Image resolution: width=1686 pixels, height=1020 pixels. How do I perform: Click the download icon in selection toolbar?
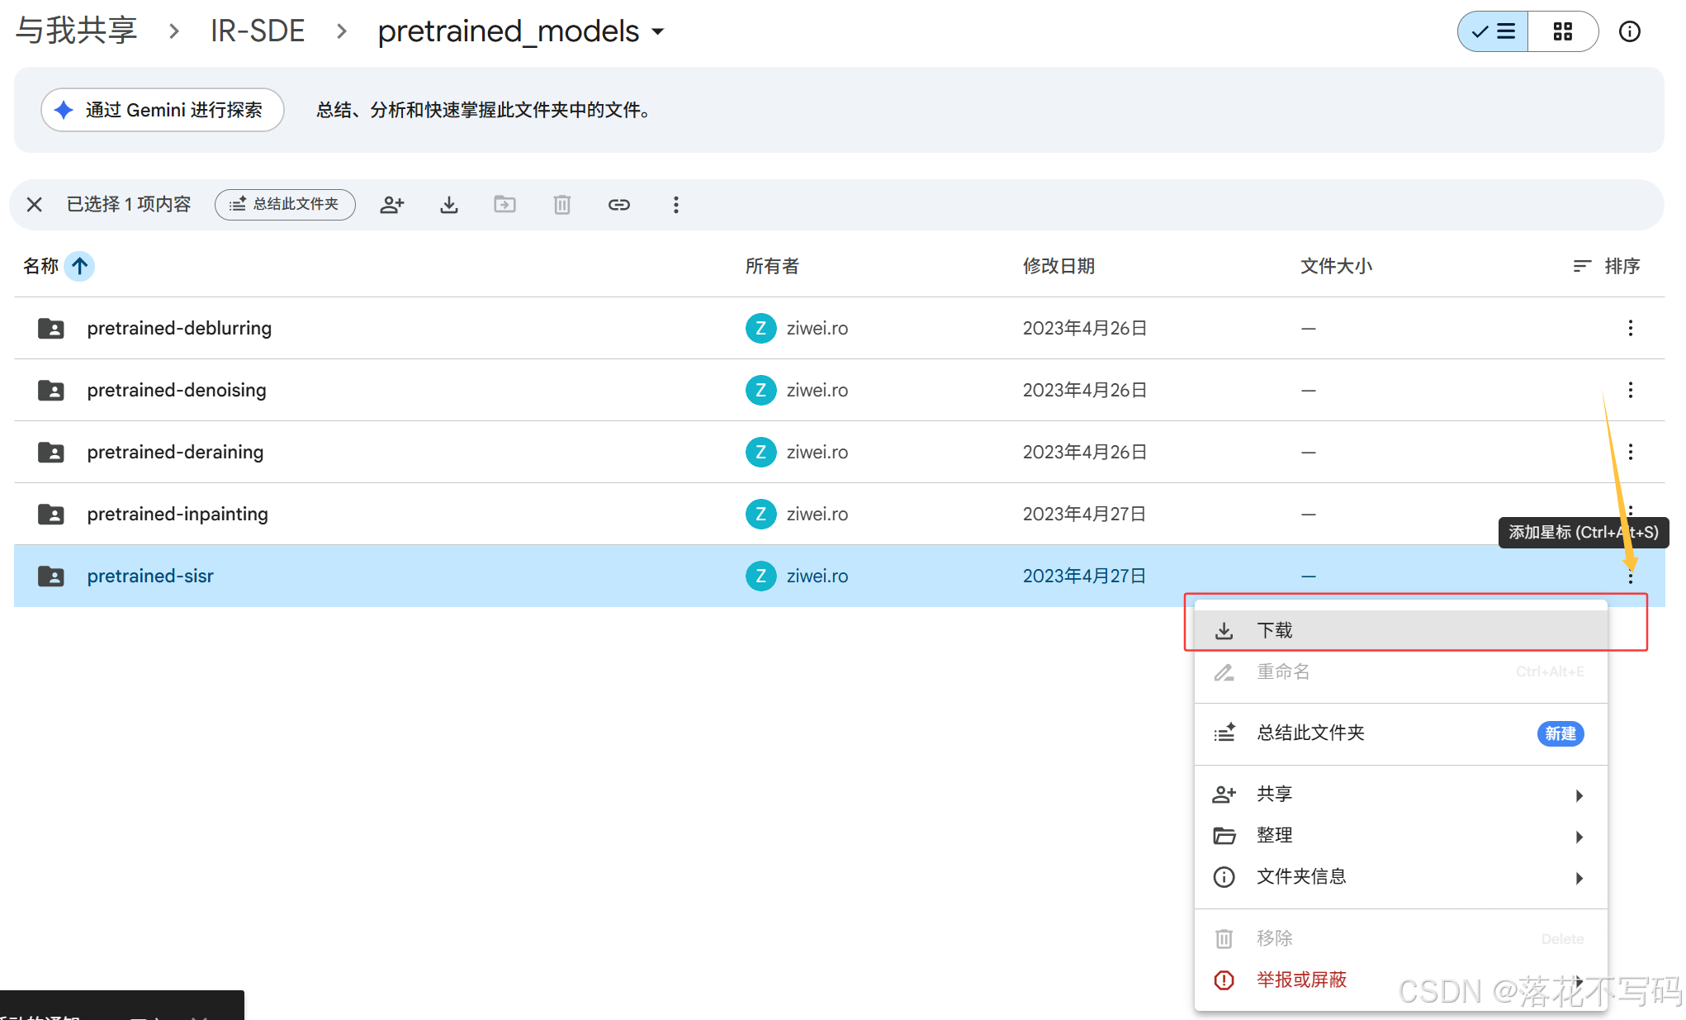click(x=449, y=205)
